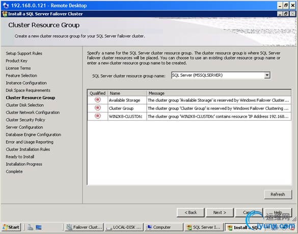This screenshot has width=298, height=234.
Task: Switch to Computer taskbar window
Action: [x=164, y=227]
